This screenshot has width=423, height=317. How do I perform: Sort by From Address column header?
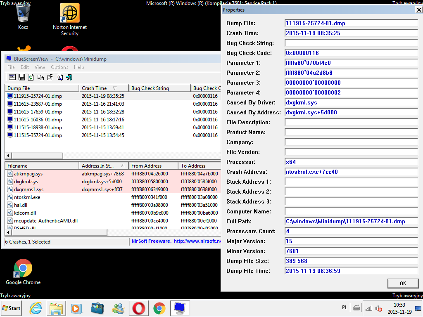click(x=153, y=166)
